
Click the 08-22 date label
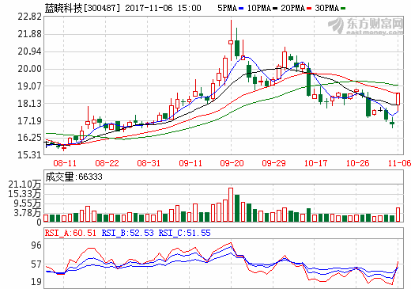click(x=107, y=163)
